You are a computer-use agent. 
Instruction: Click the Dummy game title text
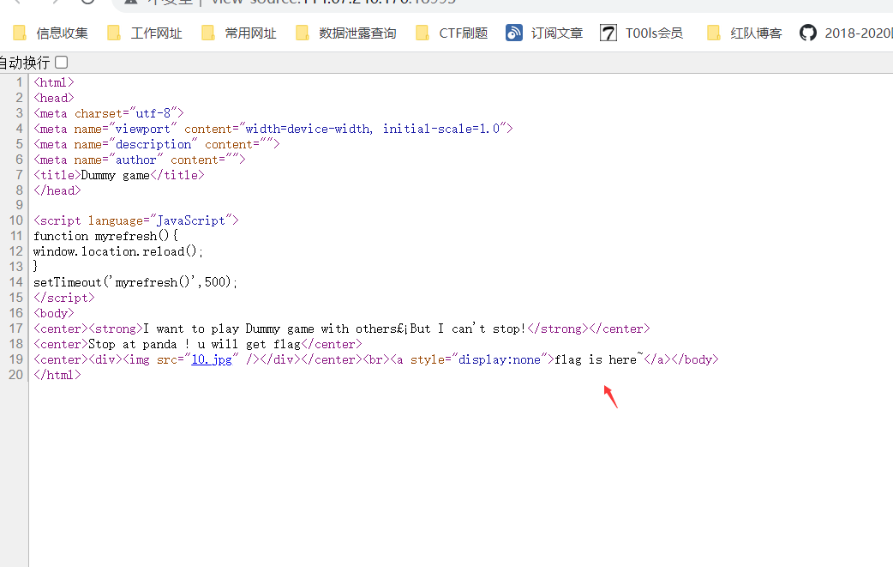115,175
